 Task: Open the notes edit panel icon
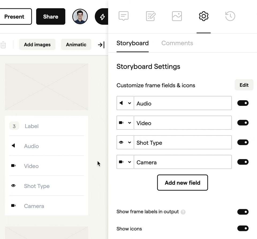(151, 16)
